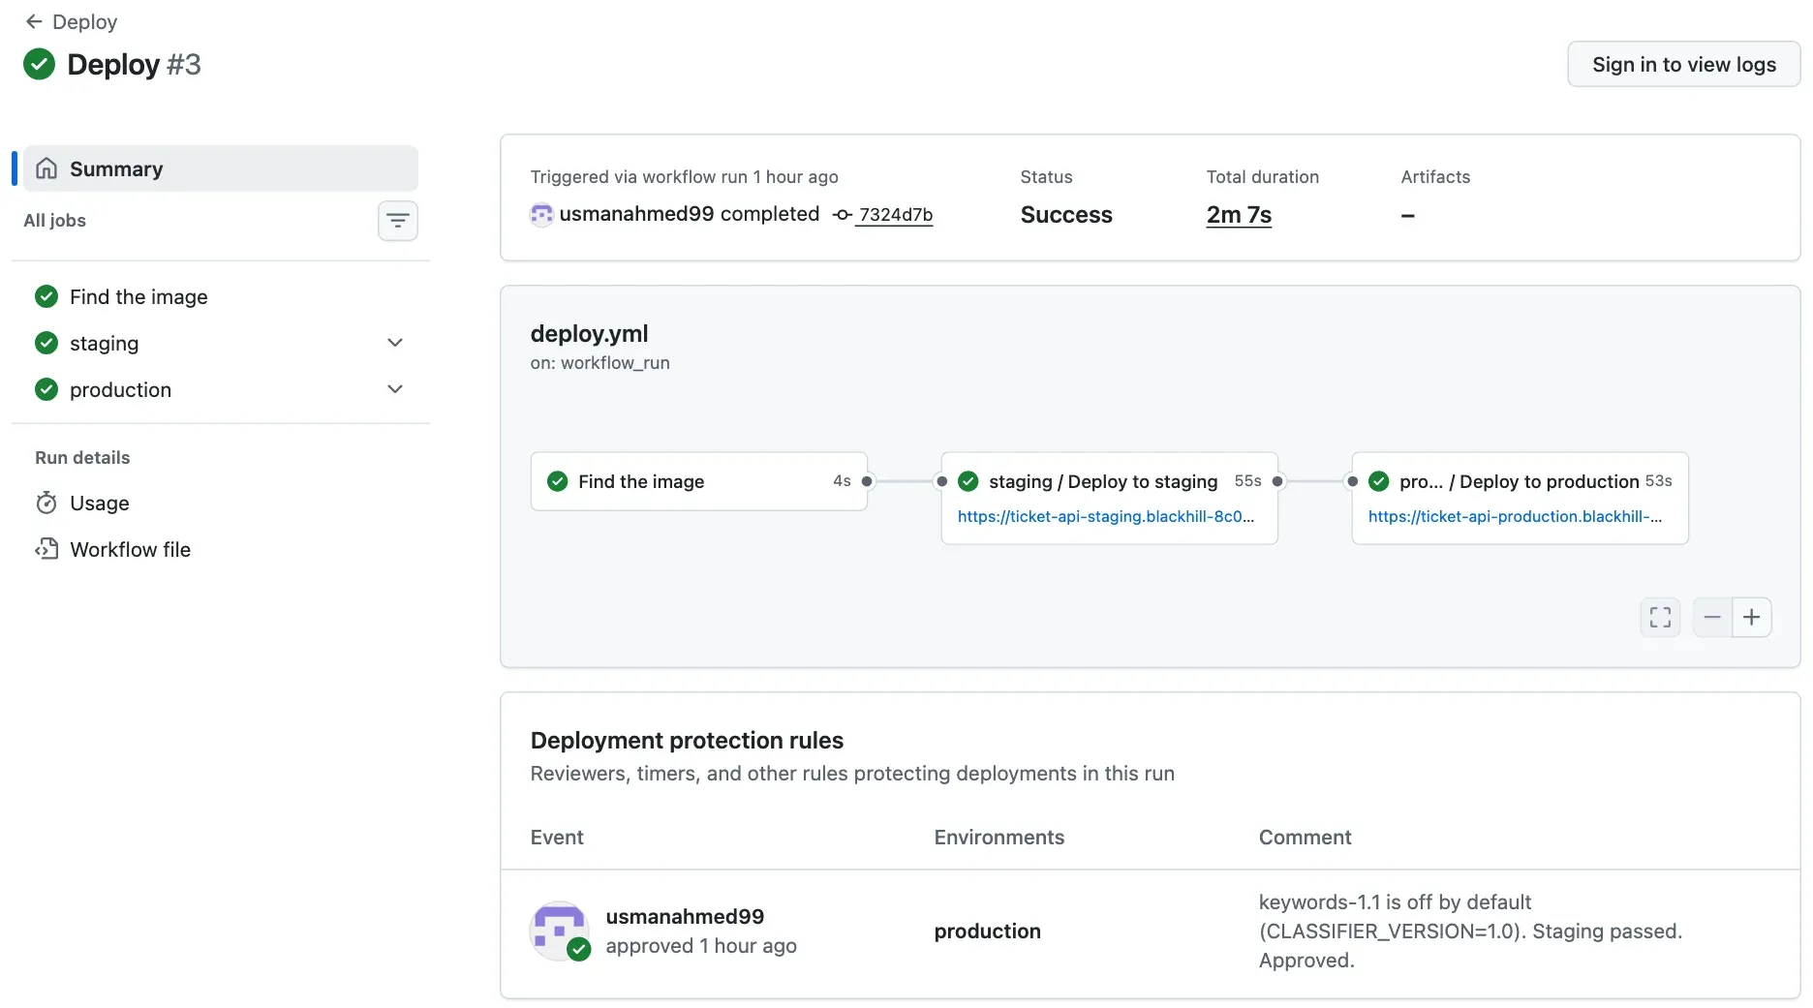The width and height of the screenshot is (1813, 1008).
Task: Click the fullscreen workflow graph icon
Action: pos(1660,617)
